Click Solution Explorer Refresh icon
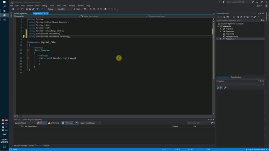The image size is (269, 151). coord(241,17)
